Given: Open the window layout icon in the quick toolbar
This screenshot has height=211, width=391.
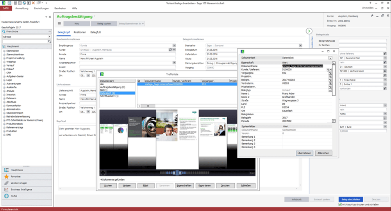Looking at the screenshot, I should click(x=40, y=3).
